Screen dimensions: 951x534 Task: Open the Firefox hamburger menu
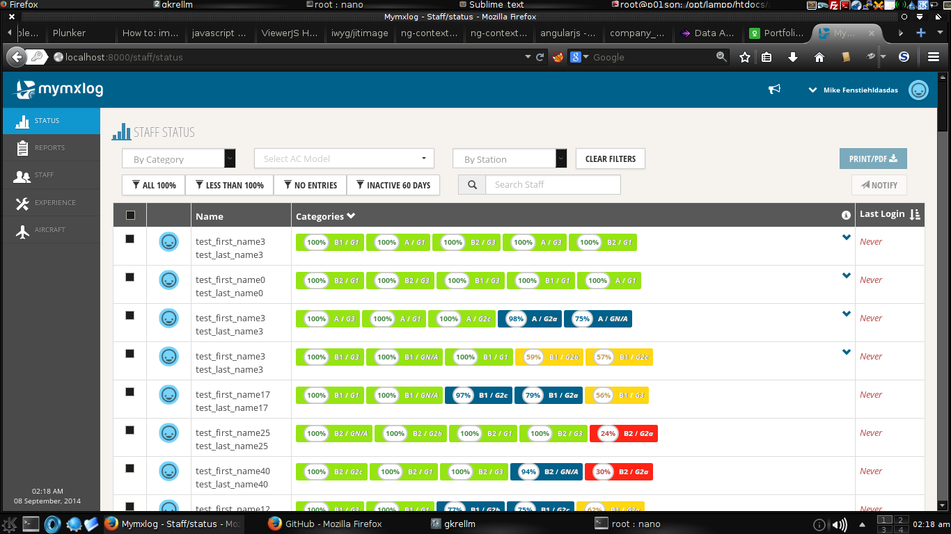(x=934, y=57)
